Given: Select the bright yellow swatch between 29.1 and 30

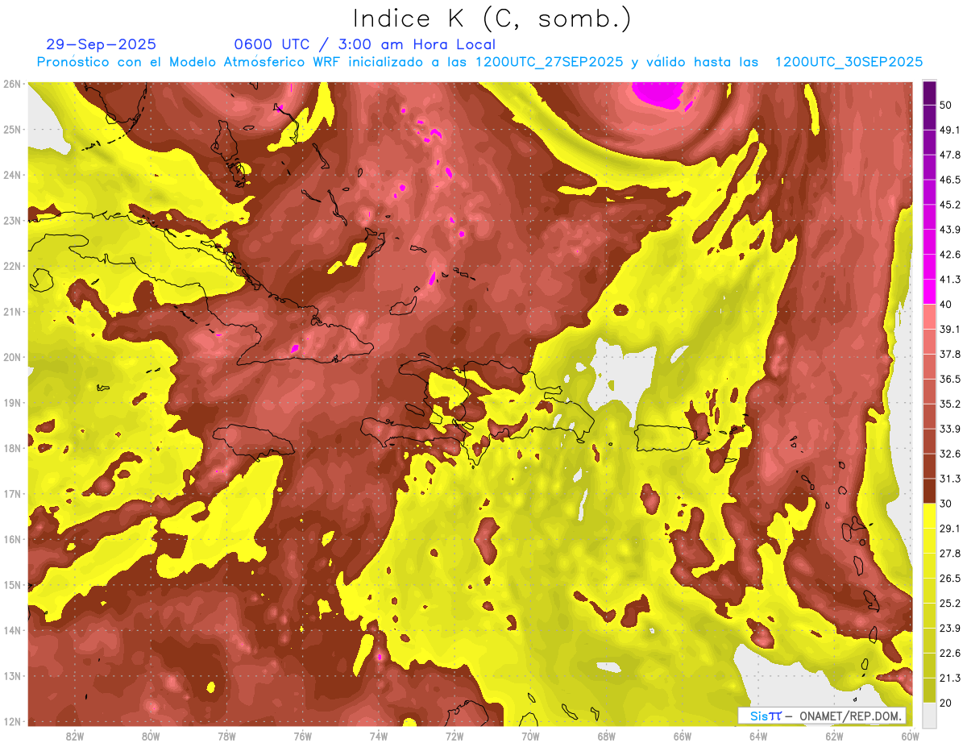Looking at the screenshot, I should pyautogui.click(x=929, y=516).
